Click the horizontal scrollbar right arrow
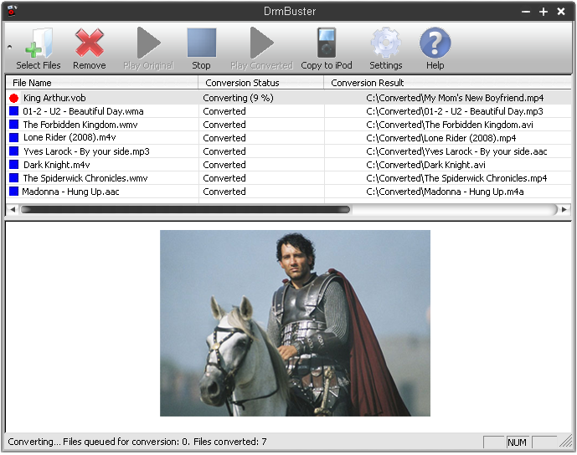 pyautogui.click(x=564, y=209)
